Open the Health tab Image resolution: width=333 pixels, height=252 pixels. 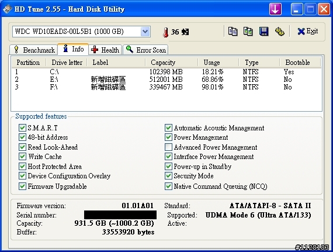[105, 50]
